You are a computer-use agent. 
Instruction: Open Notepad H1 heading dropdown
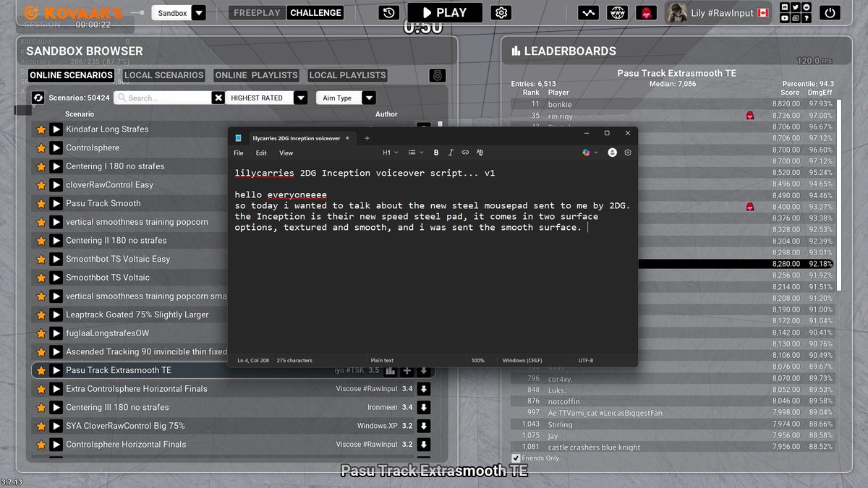pos(390,153)
